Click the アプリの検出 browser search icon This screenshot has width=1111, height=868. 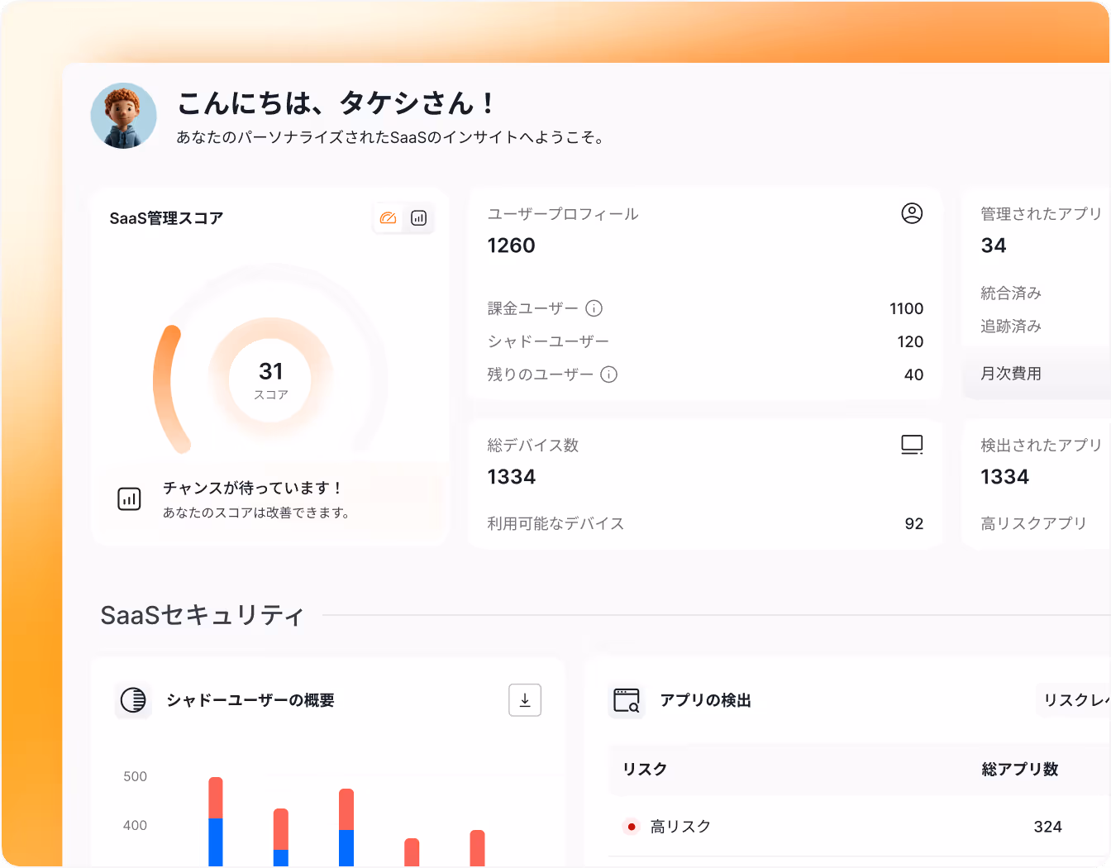pos(627,700)
